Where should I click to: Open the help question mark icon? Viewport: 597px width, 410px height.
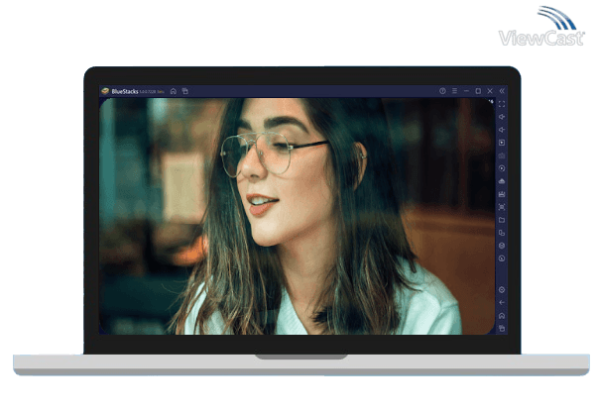click(442, 91)
